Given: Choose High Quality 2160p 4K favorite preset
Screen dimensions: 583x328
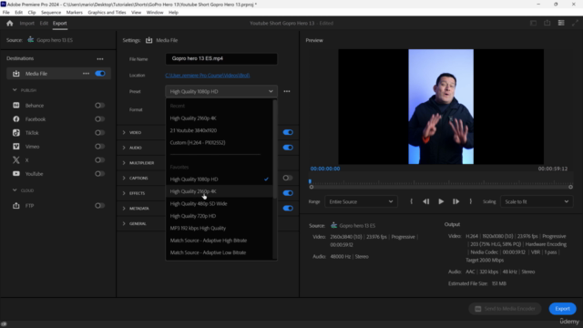Looking at the screenshot, I should [220, 191].
